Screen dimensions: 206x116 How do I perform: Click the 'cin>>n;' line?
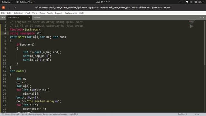pyautogui.click(x=22, y=82)
